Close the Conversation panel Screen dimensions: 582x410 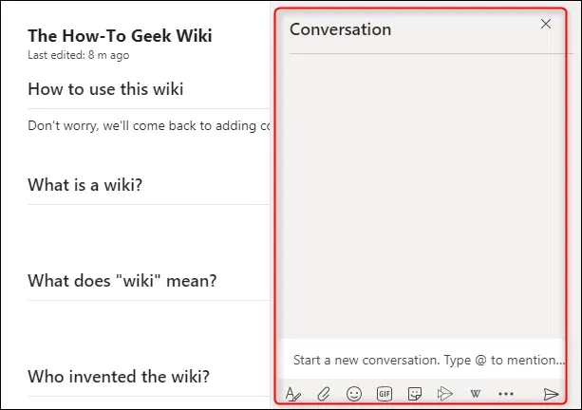coord(546,24)
